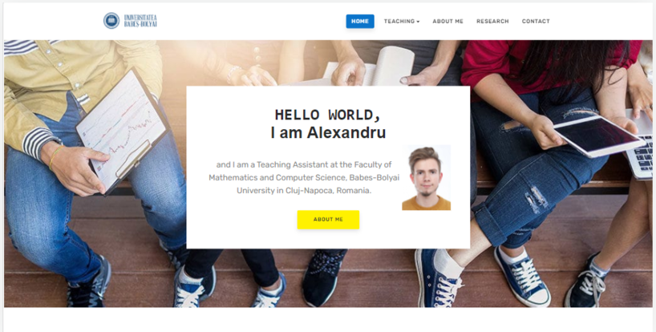Click the "I am Alexandru" heading line
This screenshot has width=656, height=332.
tap(328, 132)
